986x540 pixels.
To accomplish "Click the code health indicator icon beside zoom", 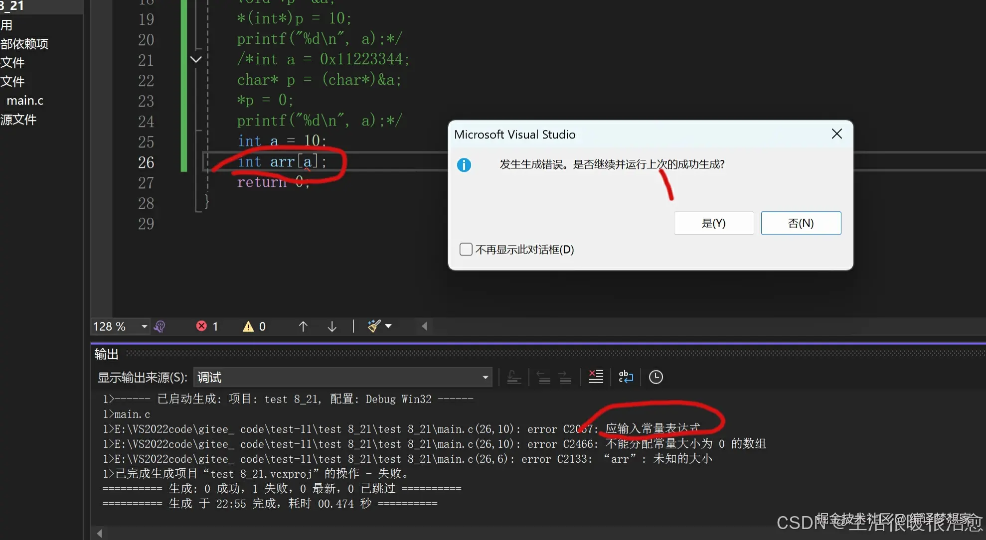I will click(x=160, y=326).
